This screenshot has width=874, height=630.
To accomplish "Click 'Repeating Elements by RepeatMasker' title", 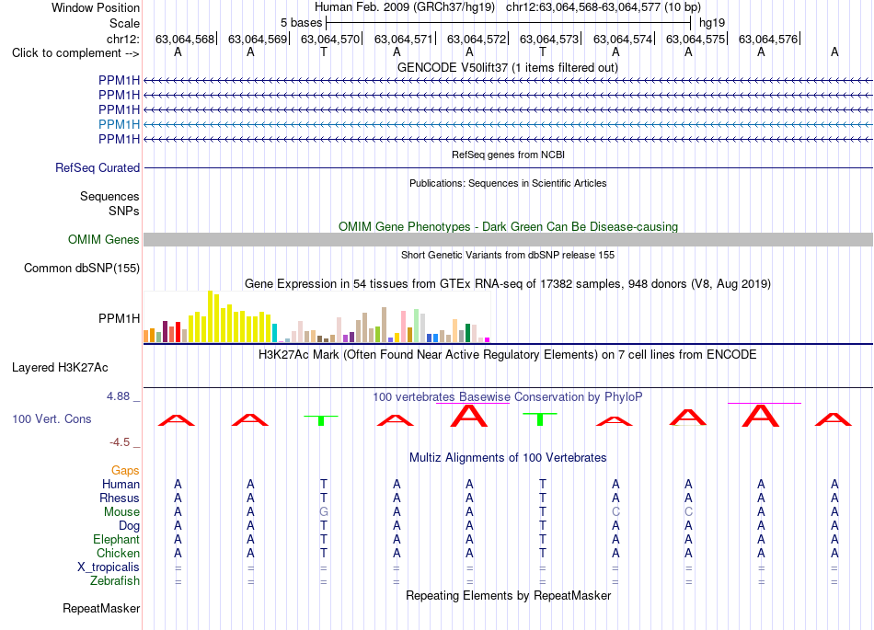I will 508,595.
